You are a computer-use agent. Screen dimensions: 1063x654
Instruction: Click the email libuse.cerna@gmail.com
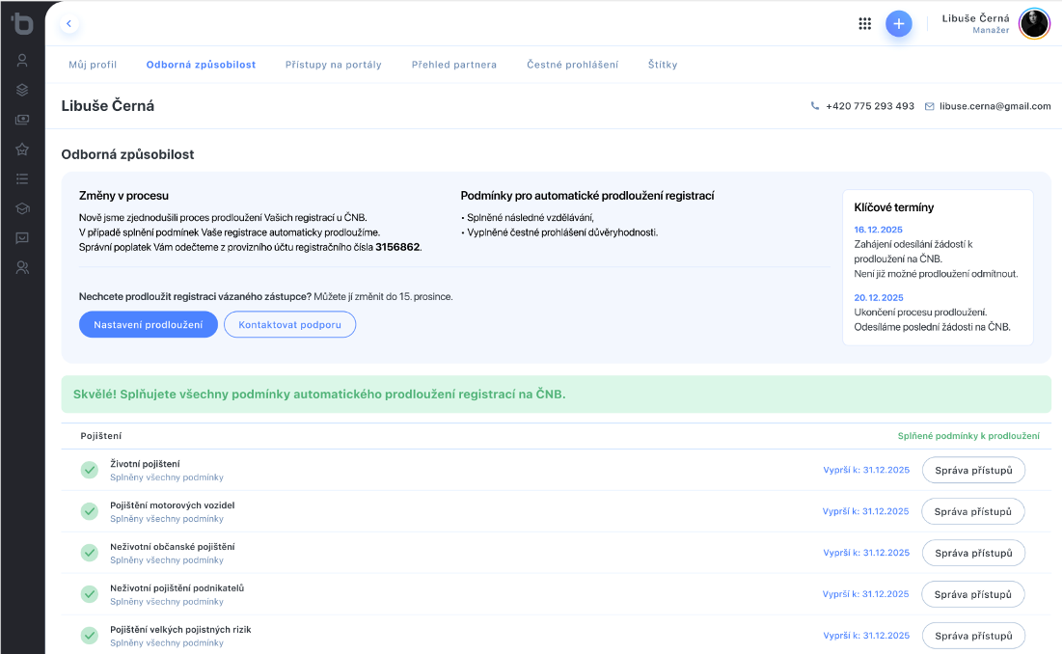point(995,106)
